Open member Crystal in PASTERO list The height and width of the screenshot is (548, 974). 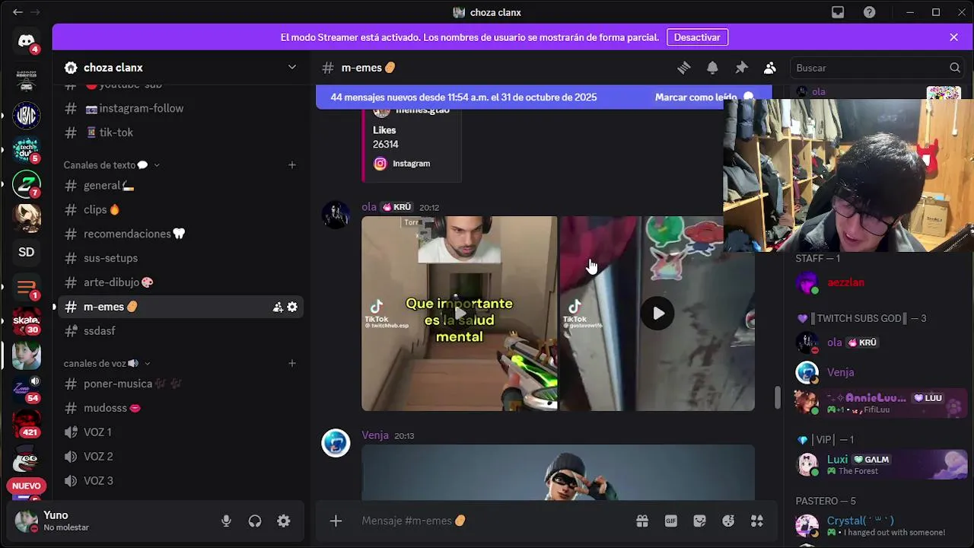click(880, 526)
